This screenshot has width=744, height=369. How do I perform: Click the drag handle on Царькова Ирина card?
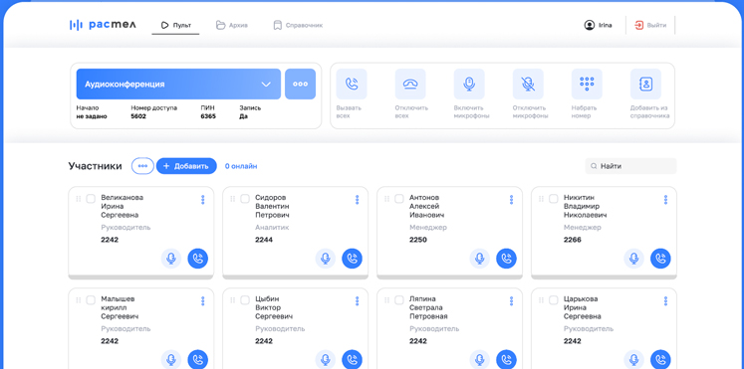click(541, 300)
